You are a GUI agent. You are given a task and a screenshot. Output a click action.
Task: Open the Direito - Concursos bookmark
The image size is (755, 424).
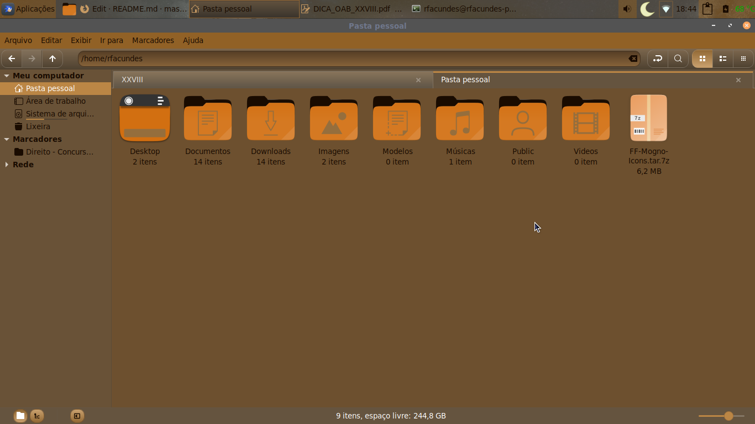55,152
